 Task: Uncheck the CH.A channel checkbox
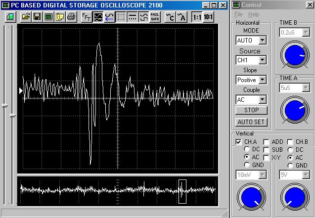[x=238, y=142]
